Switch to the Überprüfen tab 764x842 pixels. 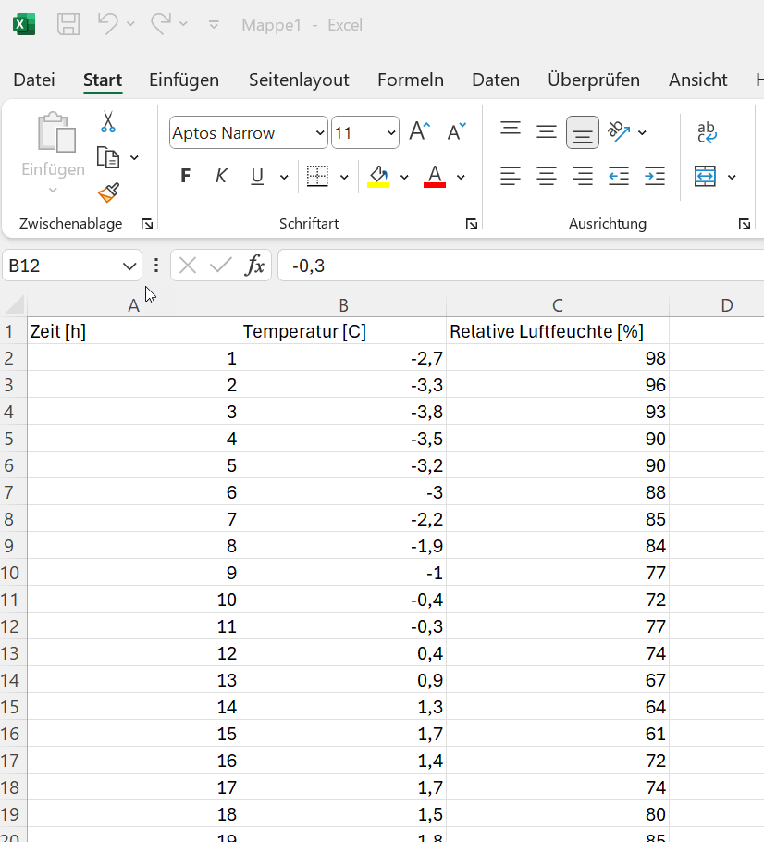(x=594, y=80)
